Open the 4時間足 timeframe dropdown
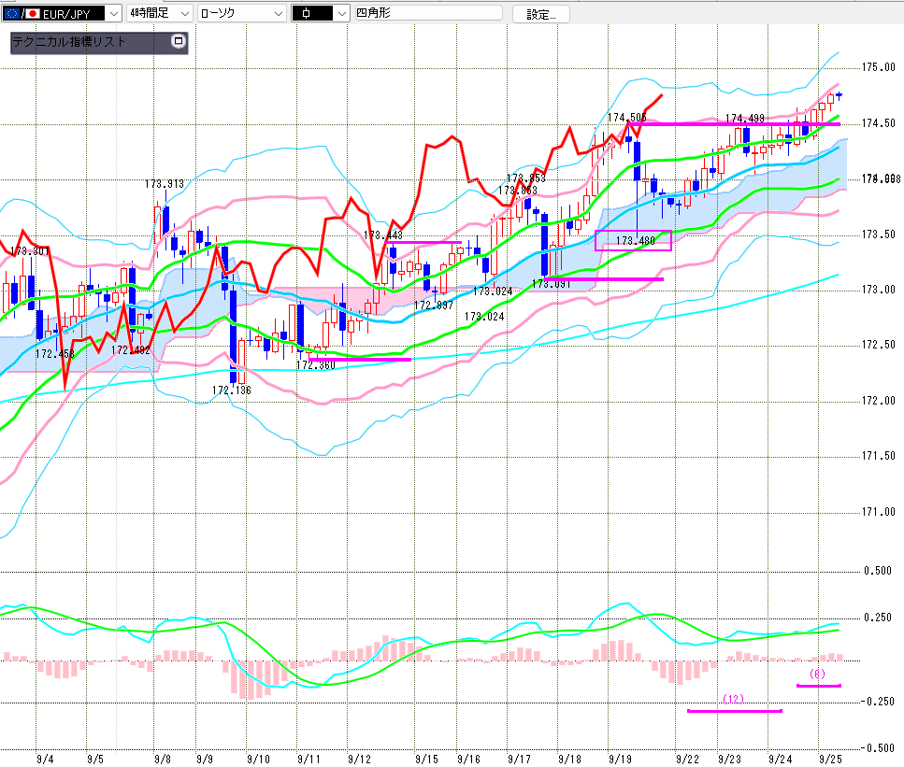The height and width of the screenshot is (767, 904). click(x=159, y=13)
